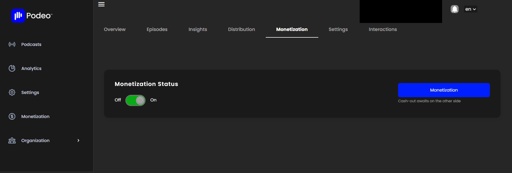This screenshot has height=173, width=512.
Task: Click the On label beside the switch
Action: 153,100
